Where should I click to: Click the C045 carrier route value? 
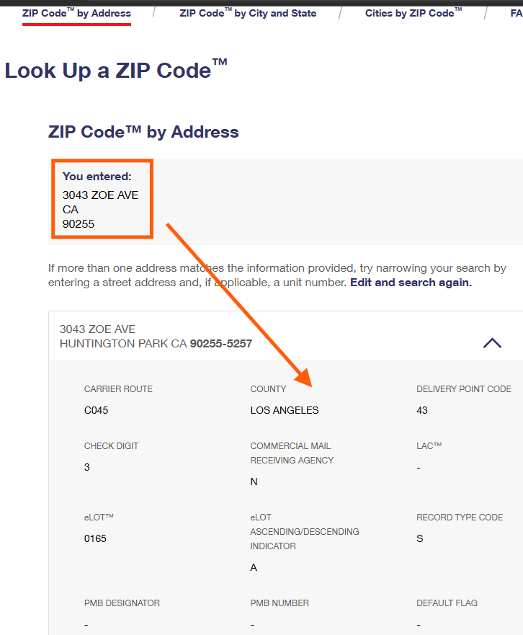click(96, 410)
